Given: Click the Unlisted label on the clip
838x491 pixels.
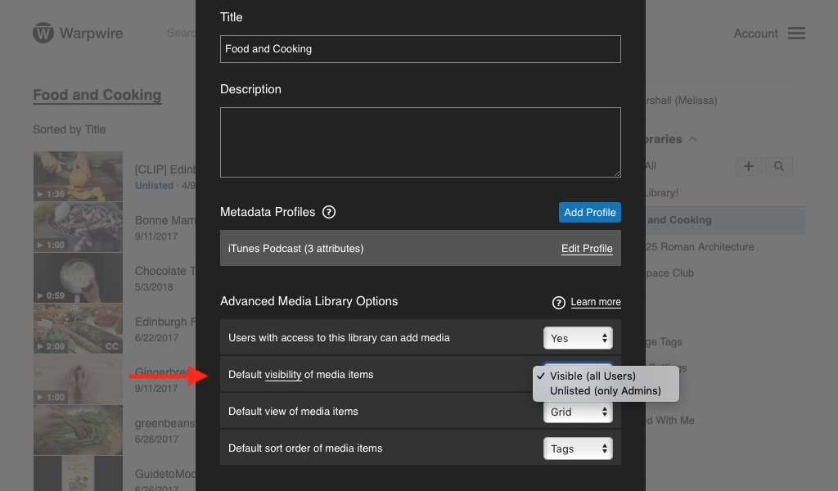Looking at the screenshot, I should 155,186.
